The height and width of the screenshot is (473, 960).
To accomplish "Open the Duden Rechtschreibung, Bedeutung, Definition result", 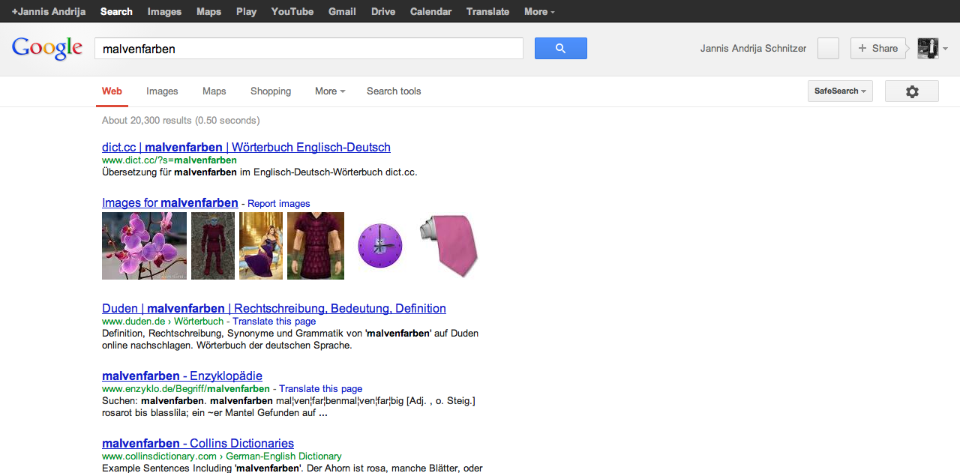I will [x=274, y=309].
